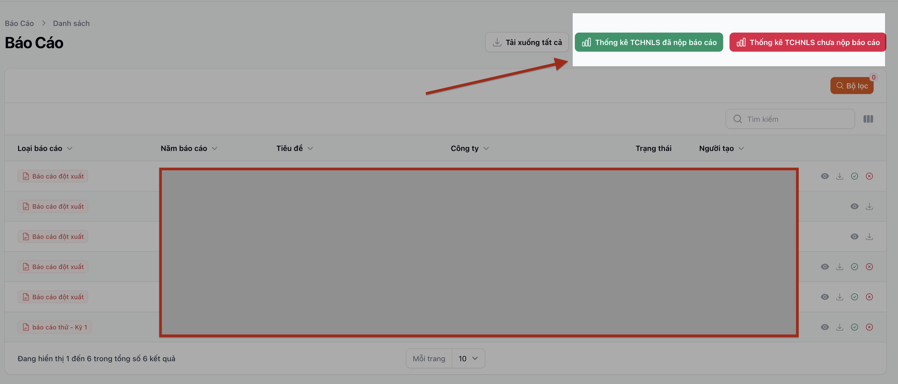Click red reject icon in fifth row

point(869,297)
